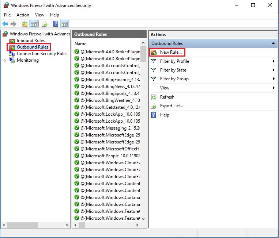This screenshot has height=238, width=279.
Task: Open the Action menu
Action: pyautogui.click(x=23, y=15)
